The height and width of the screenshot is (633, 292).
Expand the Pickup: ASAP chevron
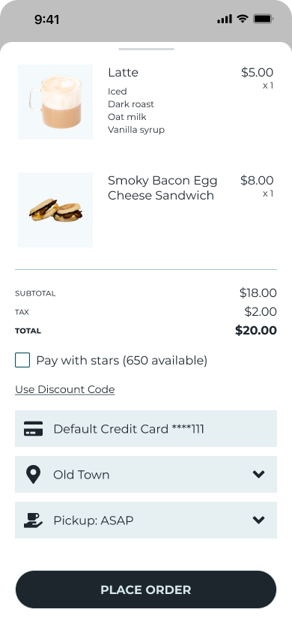click(258, 520)
